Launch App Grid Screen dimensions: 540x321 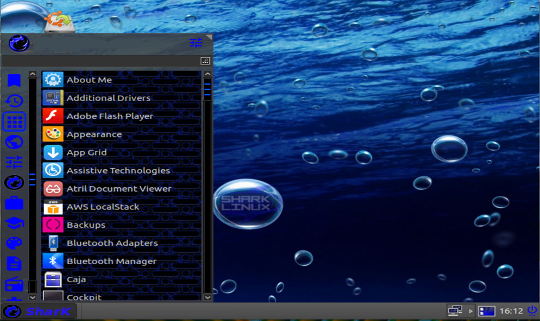point(121,152)
